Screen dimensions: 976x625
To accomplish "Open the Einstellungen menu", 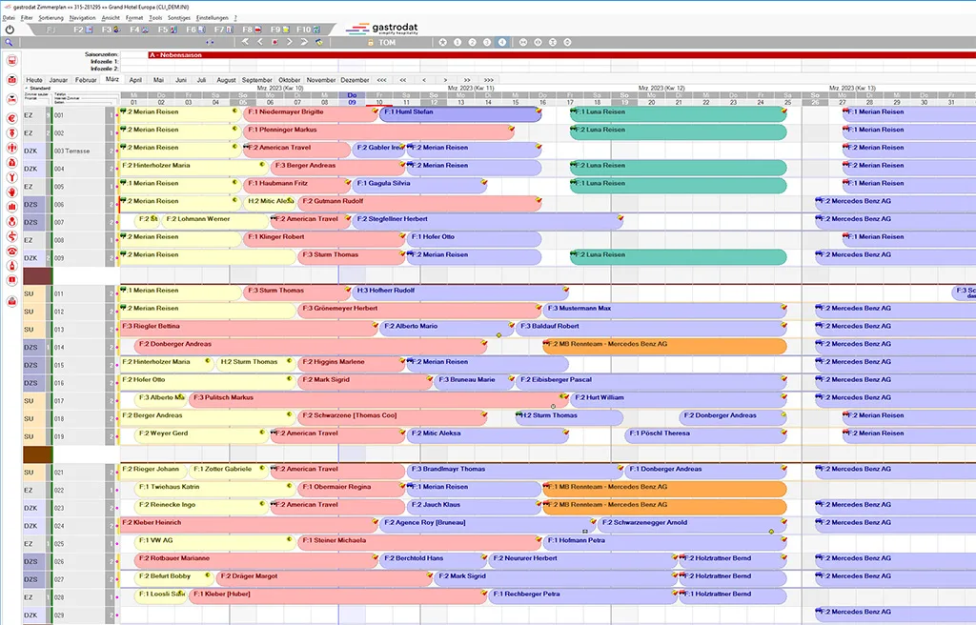I will coord(213,18).
